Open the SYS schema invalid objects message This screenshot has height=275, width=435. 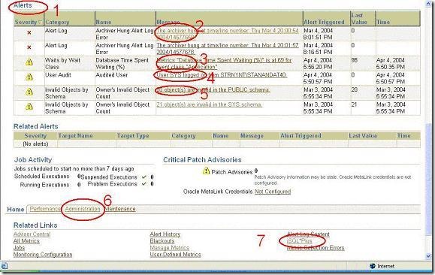click(209, 104)
